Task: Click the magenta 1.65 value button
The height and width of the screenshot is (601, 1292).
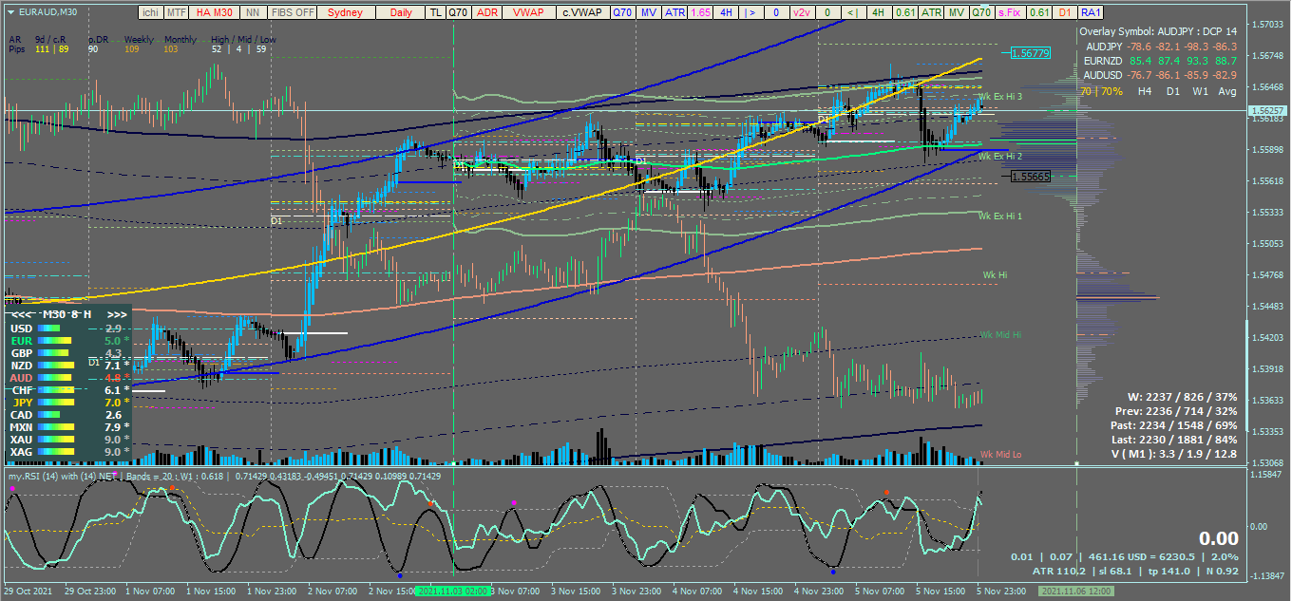Action: pyautogui.click(x=700, y=12)
